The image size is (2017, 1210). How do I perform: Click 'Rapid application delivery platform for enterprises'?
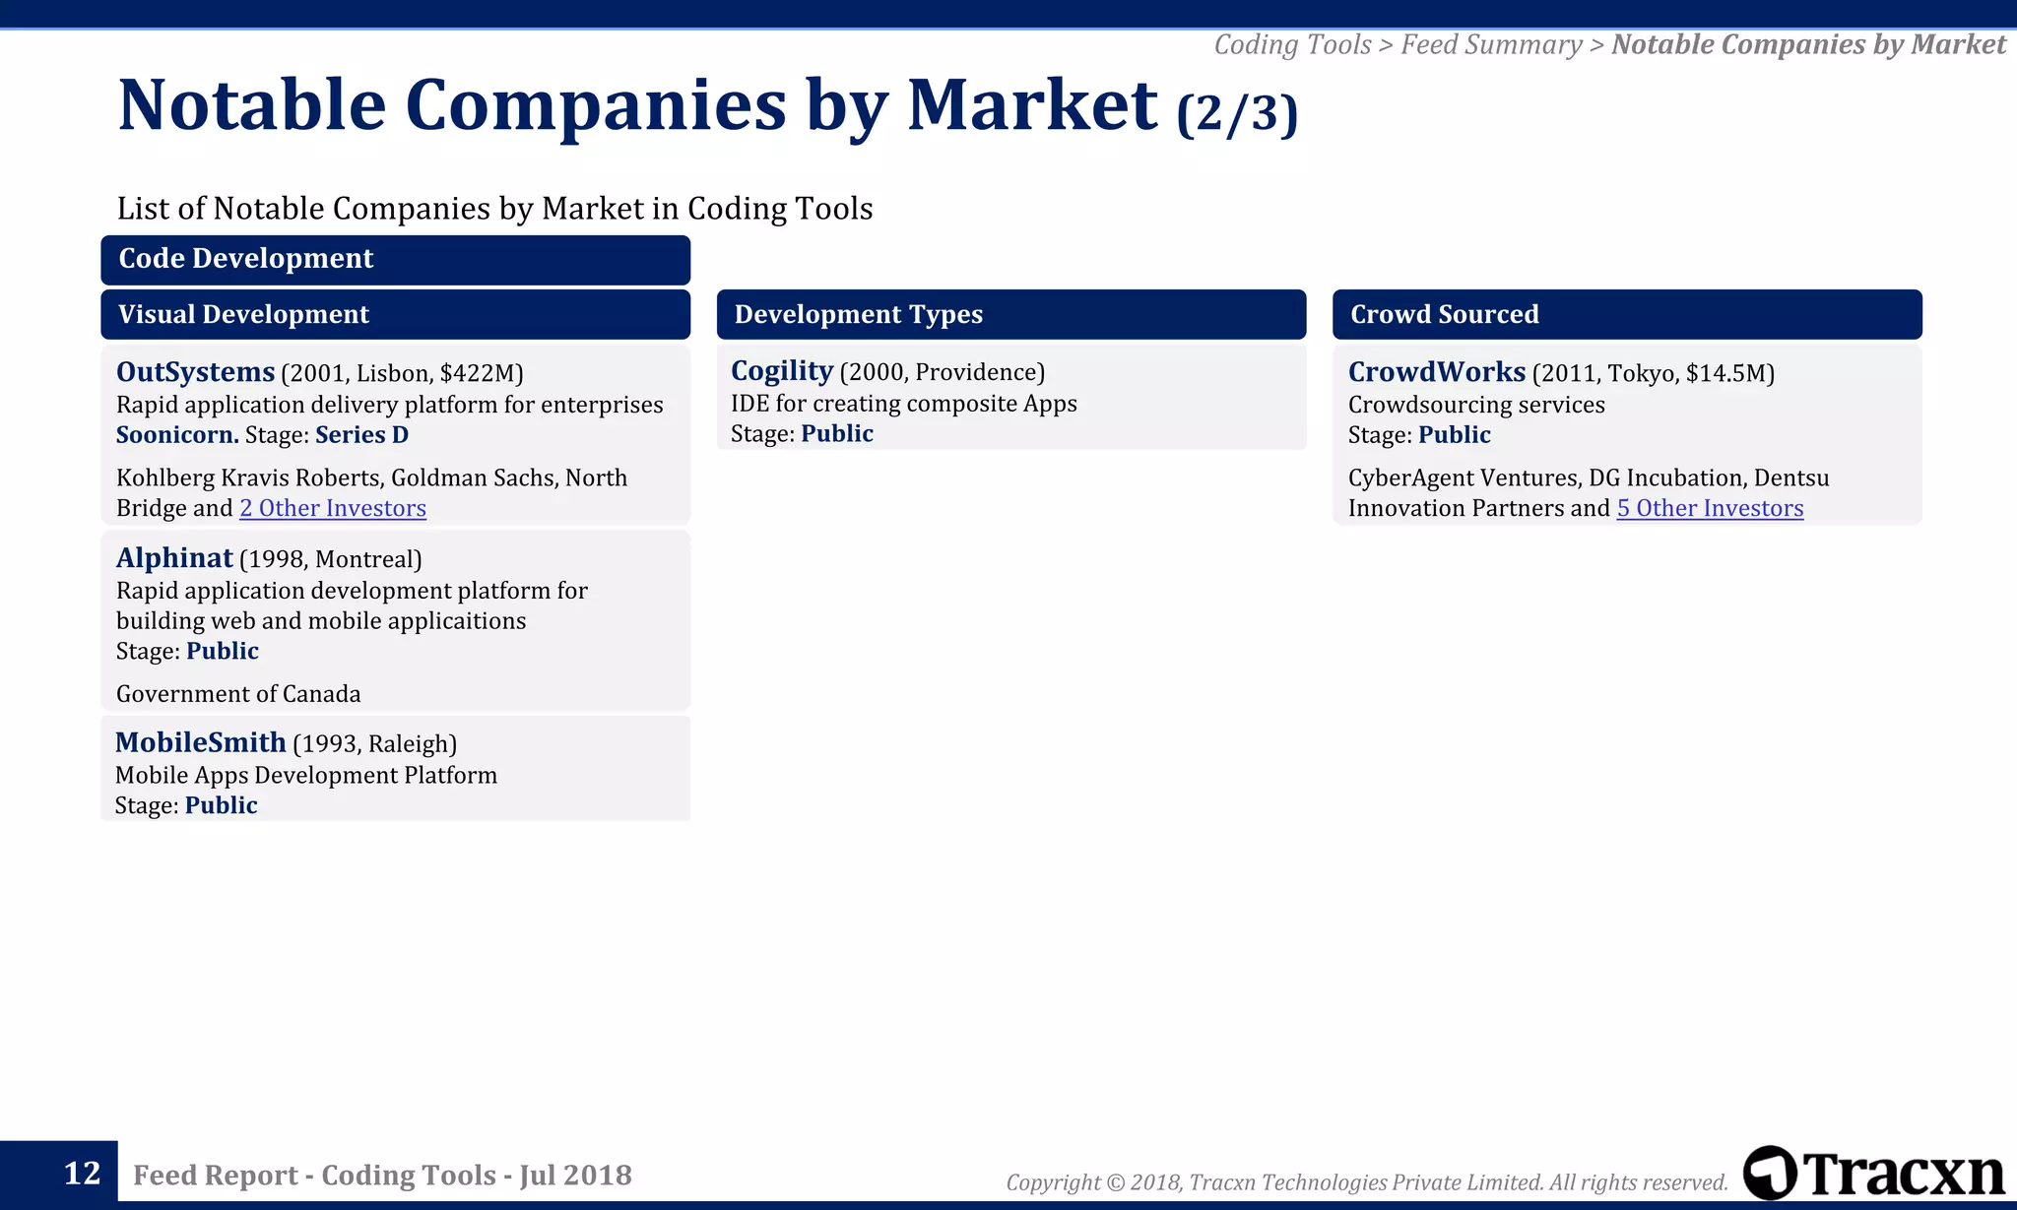click(390, 405)
